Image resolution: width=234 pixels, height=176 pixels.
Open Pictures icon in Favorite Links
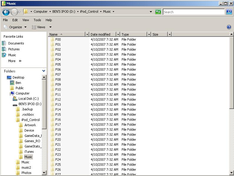click(x=4, y=49)
